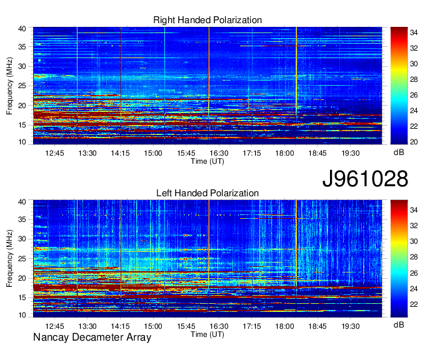Click the 15:45 tick on lower time axis
The height and width of the screenshot is (345, 425).
186,326
